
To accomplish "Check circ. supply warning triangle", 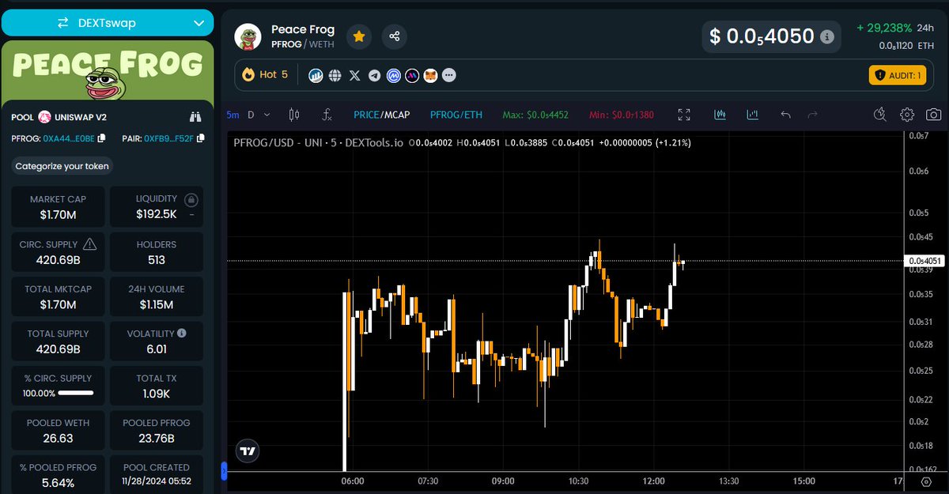I will (89, 243).
